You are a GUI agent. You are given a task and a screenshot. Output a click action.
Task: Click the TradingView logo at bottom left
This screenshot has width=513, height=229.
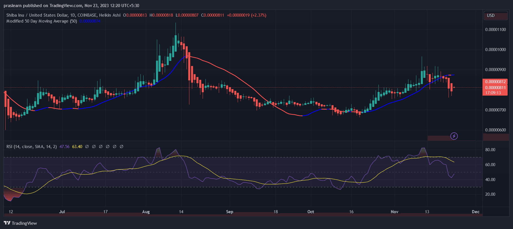coord(20,223)
